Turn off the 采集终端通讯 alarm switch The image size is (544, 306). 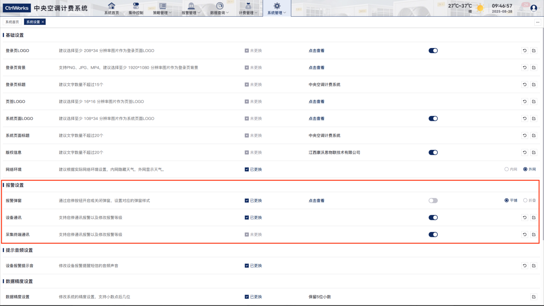coord(433,235)
